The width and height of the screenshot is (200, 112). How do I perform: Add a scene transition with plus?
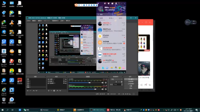(x=116, y=82)
